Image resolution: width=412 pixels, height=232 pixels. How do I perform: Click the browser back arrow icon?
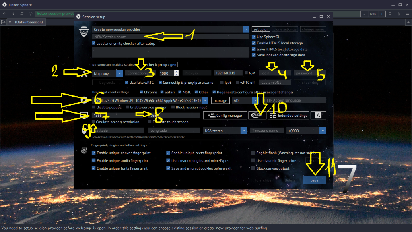tap(4, 14)
